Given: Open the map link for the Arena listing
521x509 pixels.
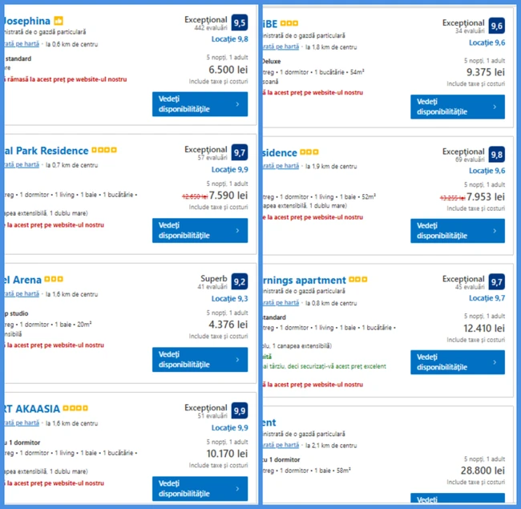Looking at the screenshot, I should (22, 293).
